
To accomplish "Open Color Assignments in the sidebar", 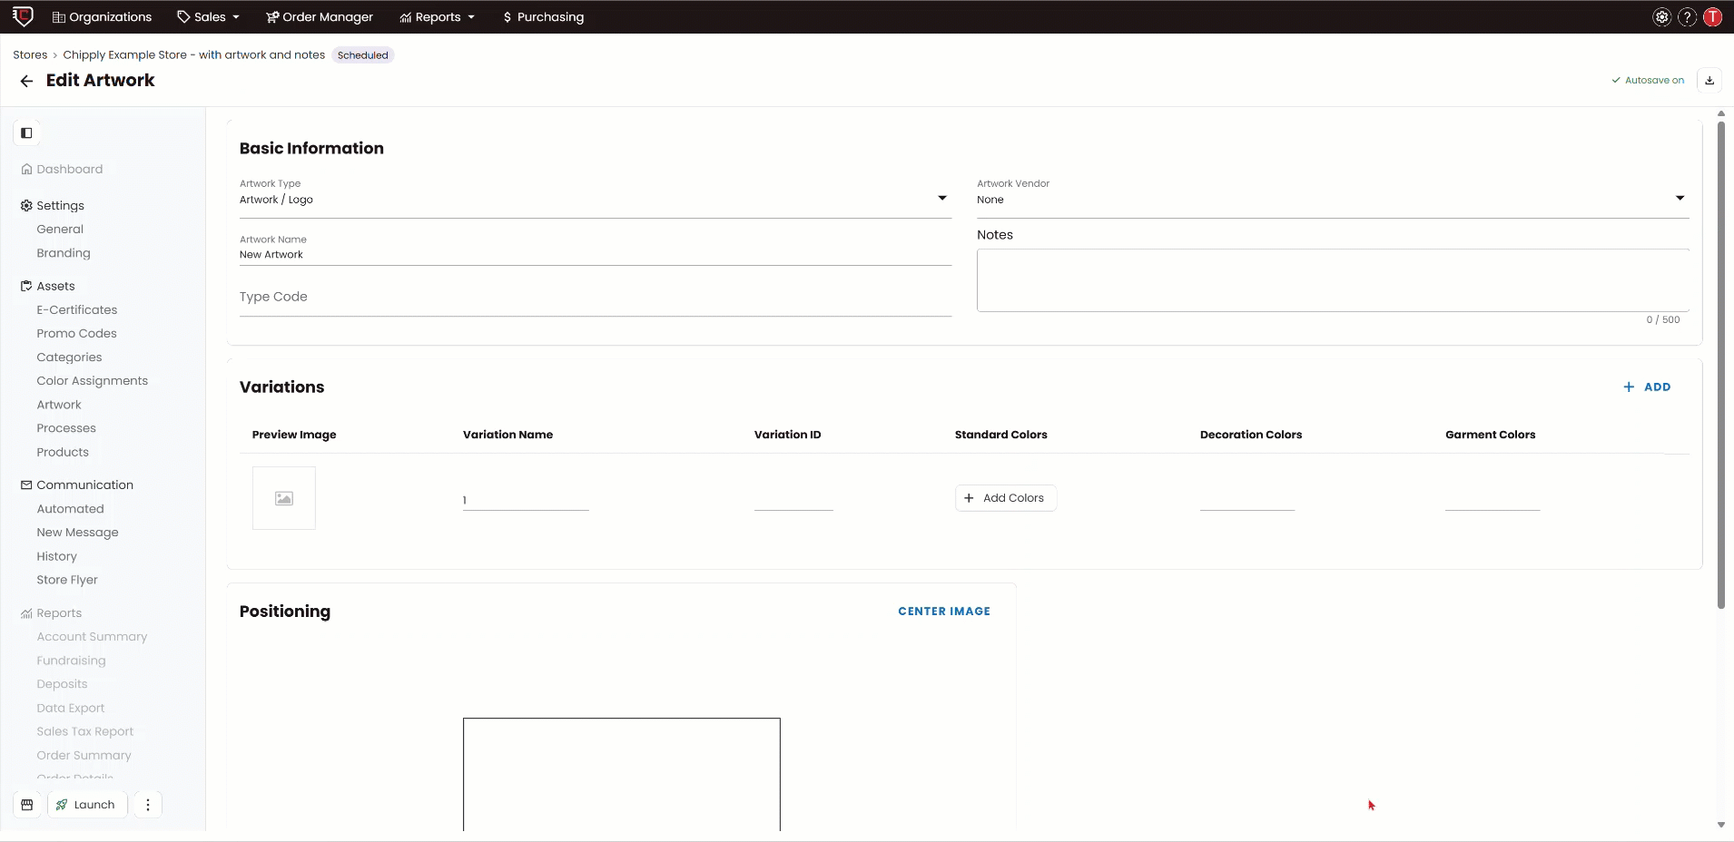I will point(92,381).
